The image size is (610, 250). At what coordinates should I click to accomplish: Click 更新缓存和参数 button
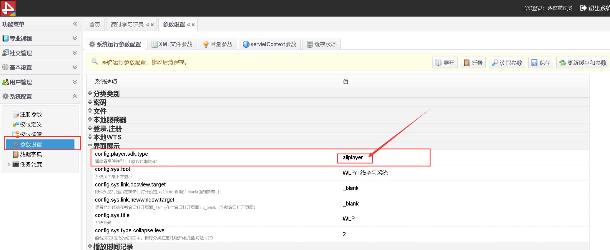coord(583,63)
